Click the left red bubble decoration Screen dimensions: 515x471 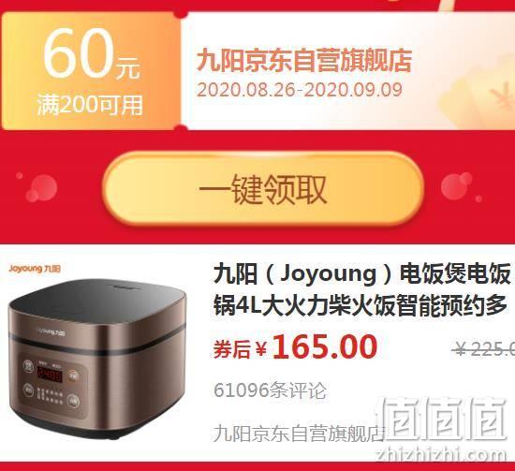pos(41,188)
